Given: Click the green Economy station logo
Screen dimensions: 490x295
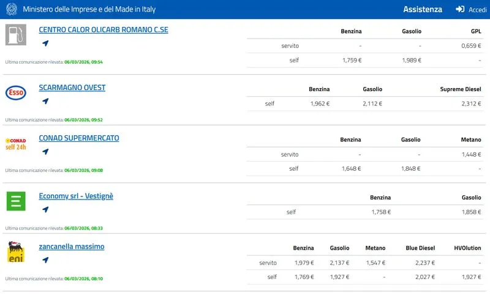Looking at the screenshot, I should coord(16,201).
